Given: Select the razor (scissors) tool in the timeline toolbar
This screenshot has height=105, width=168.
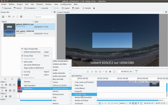Looking at the screenshot, I should (102, 103).
